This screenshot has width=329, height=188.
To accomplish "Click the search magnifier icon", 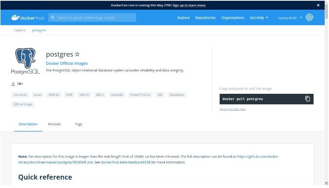I will tap(53, 18).
